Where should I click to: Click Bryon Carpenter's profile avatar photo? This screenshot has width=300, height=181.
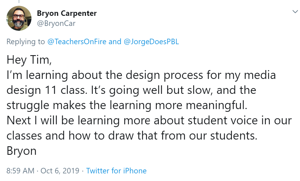[x=19, y=18]
